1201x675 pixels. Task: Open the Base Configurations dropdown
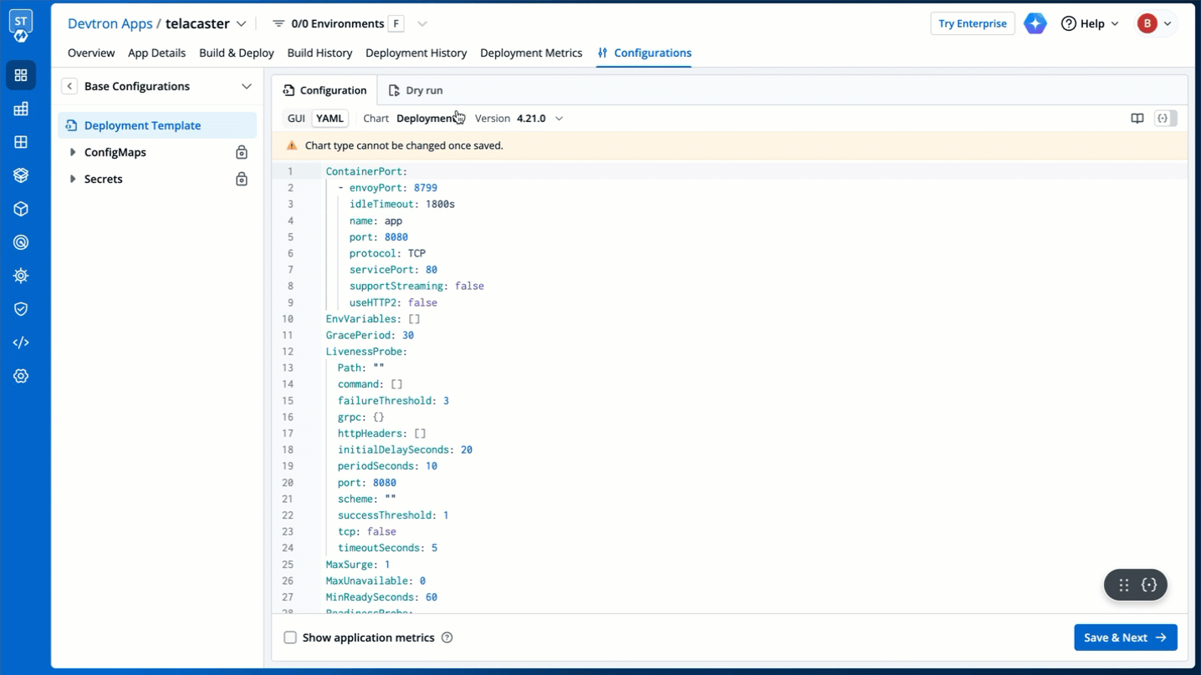[246, 86]
